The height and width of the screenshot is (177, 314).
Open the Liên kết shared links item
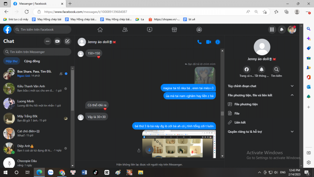coord(240,122)
